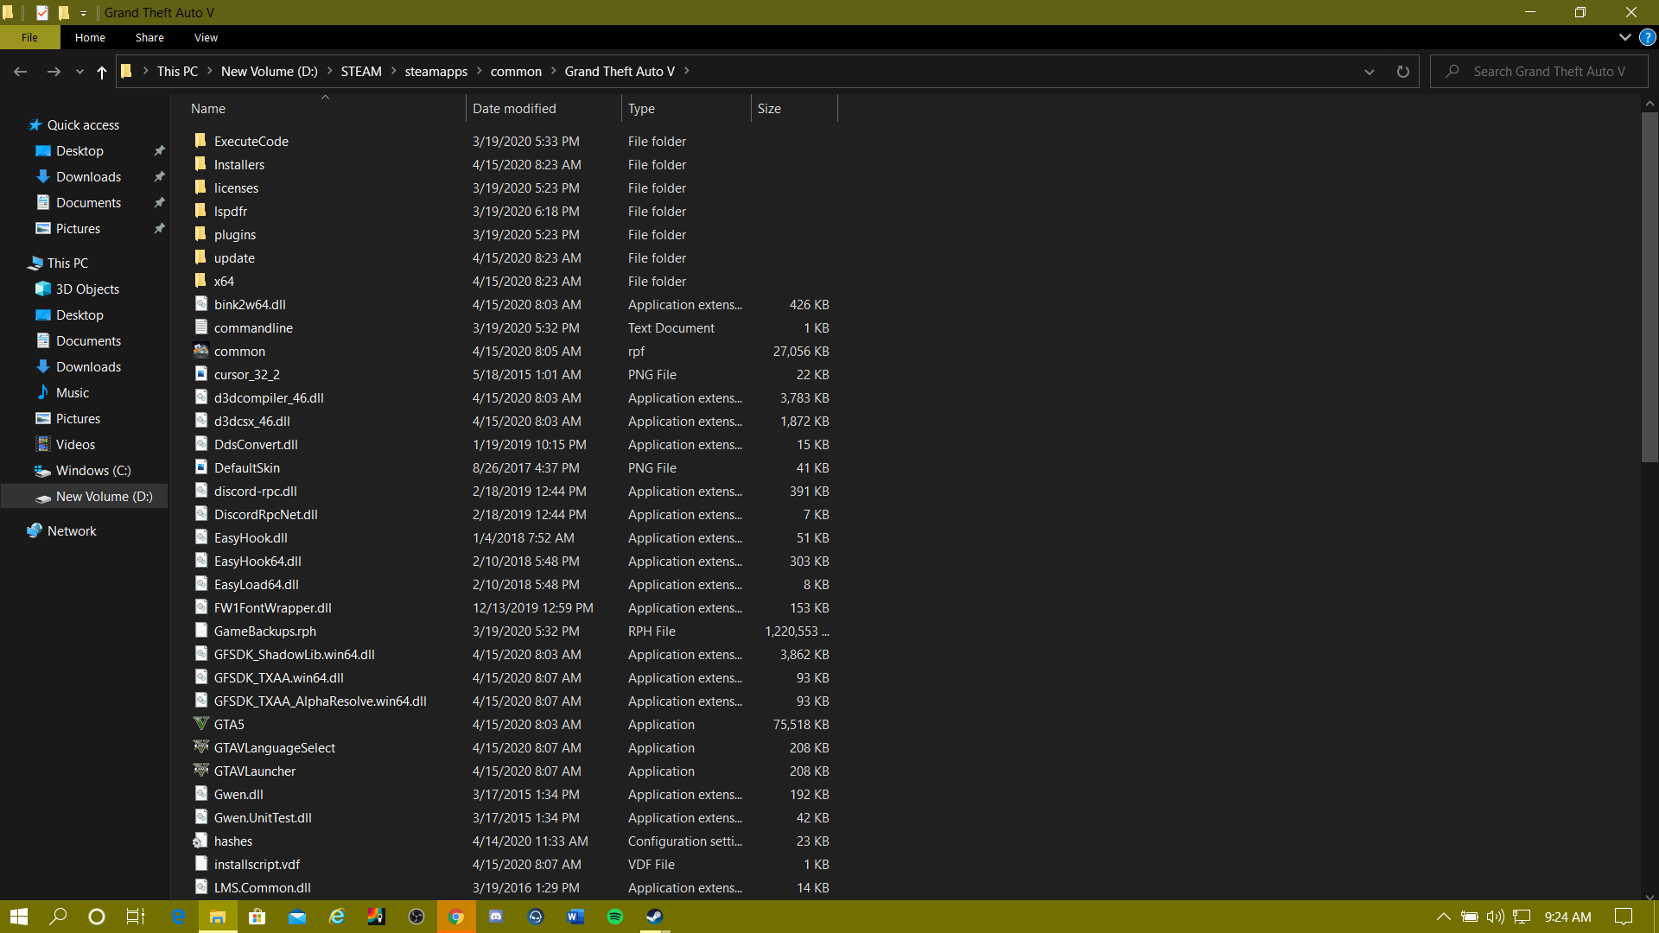
Task: Select the GTAVLauncher application icon
Action: pos(201,771)
